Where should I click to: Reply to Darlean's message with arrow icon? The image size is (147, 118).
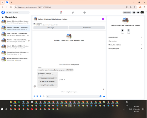62,80
